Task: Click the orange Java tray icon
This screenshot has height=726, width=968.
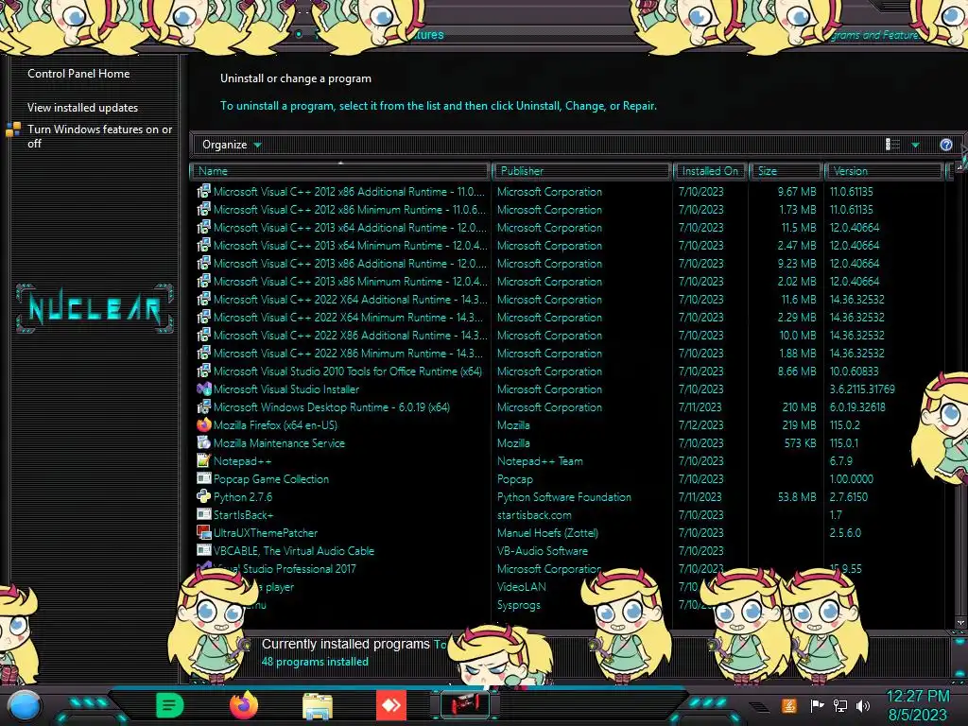Action: [789, 705]
